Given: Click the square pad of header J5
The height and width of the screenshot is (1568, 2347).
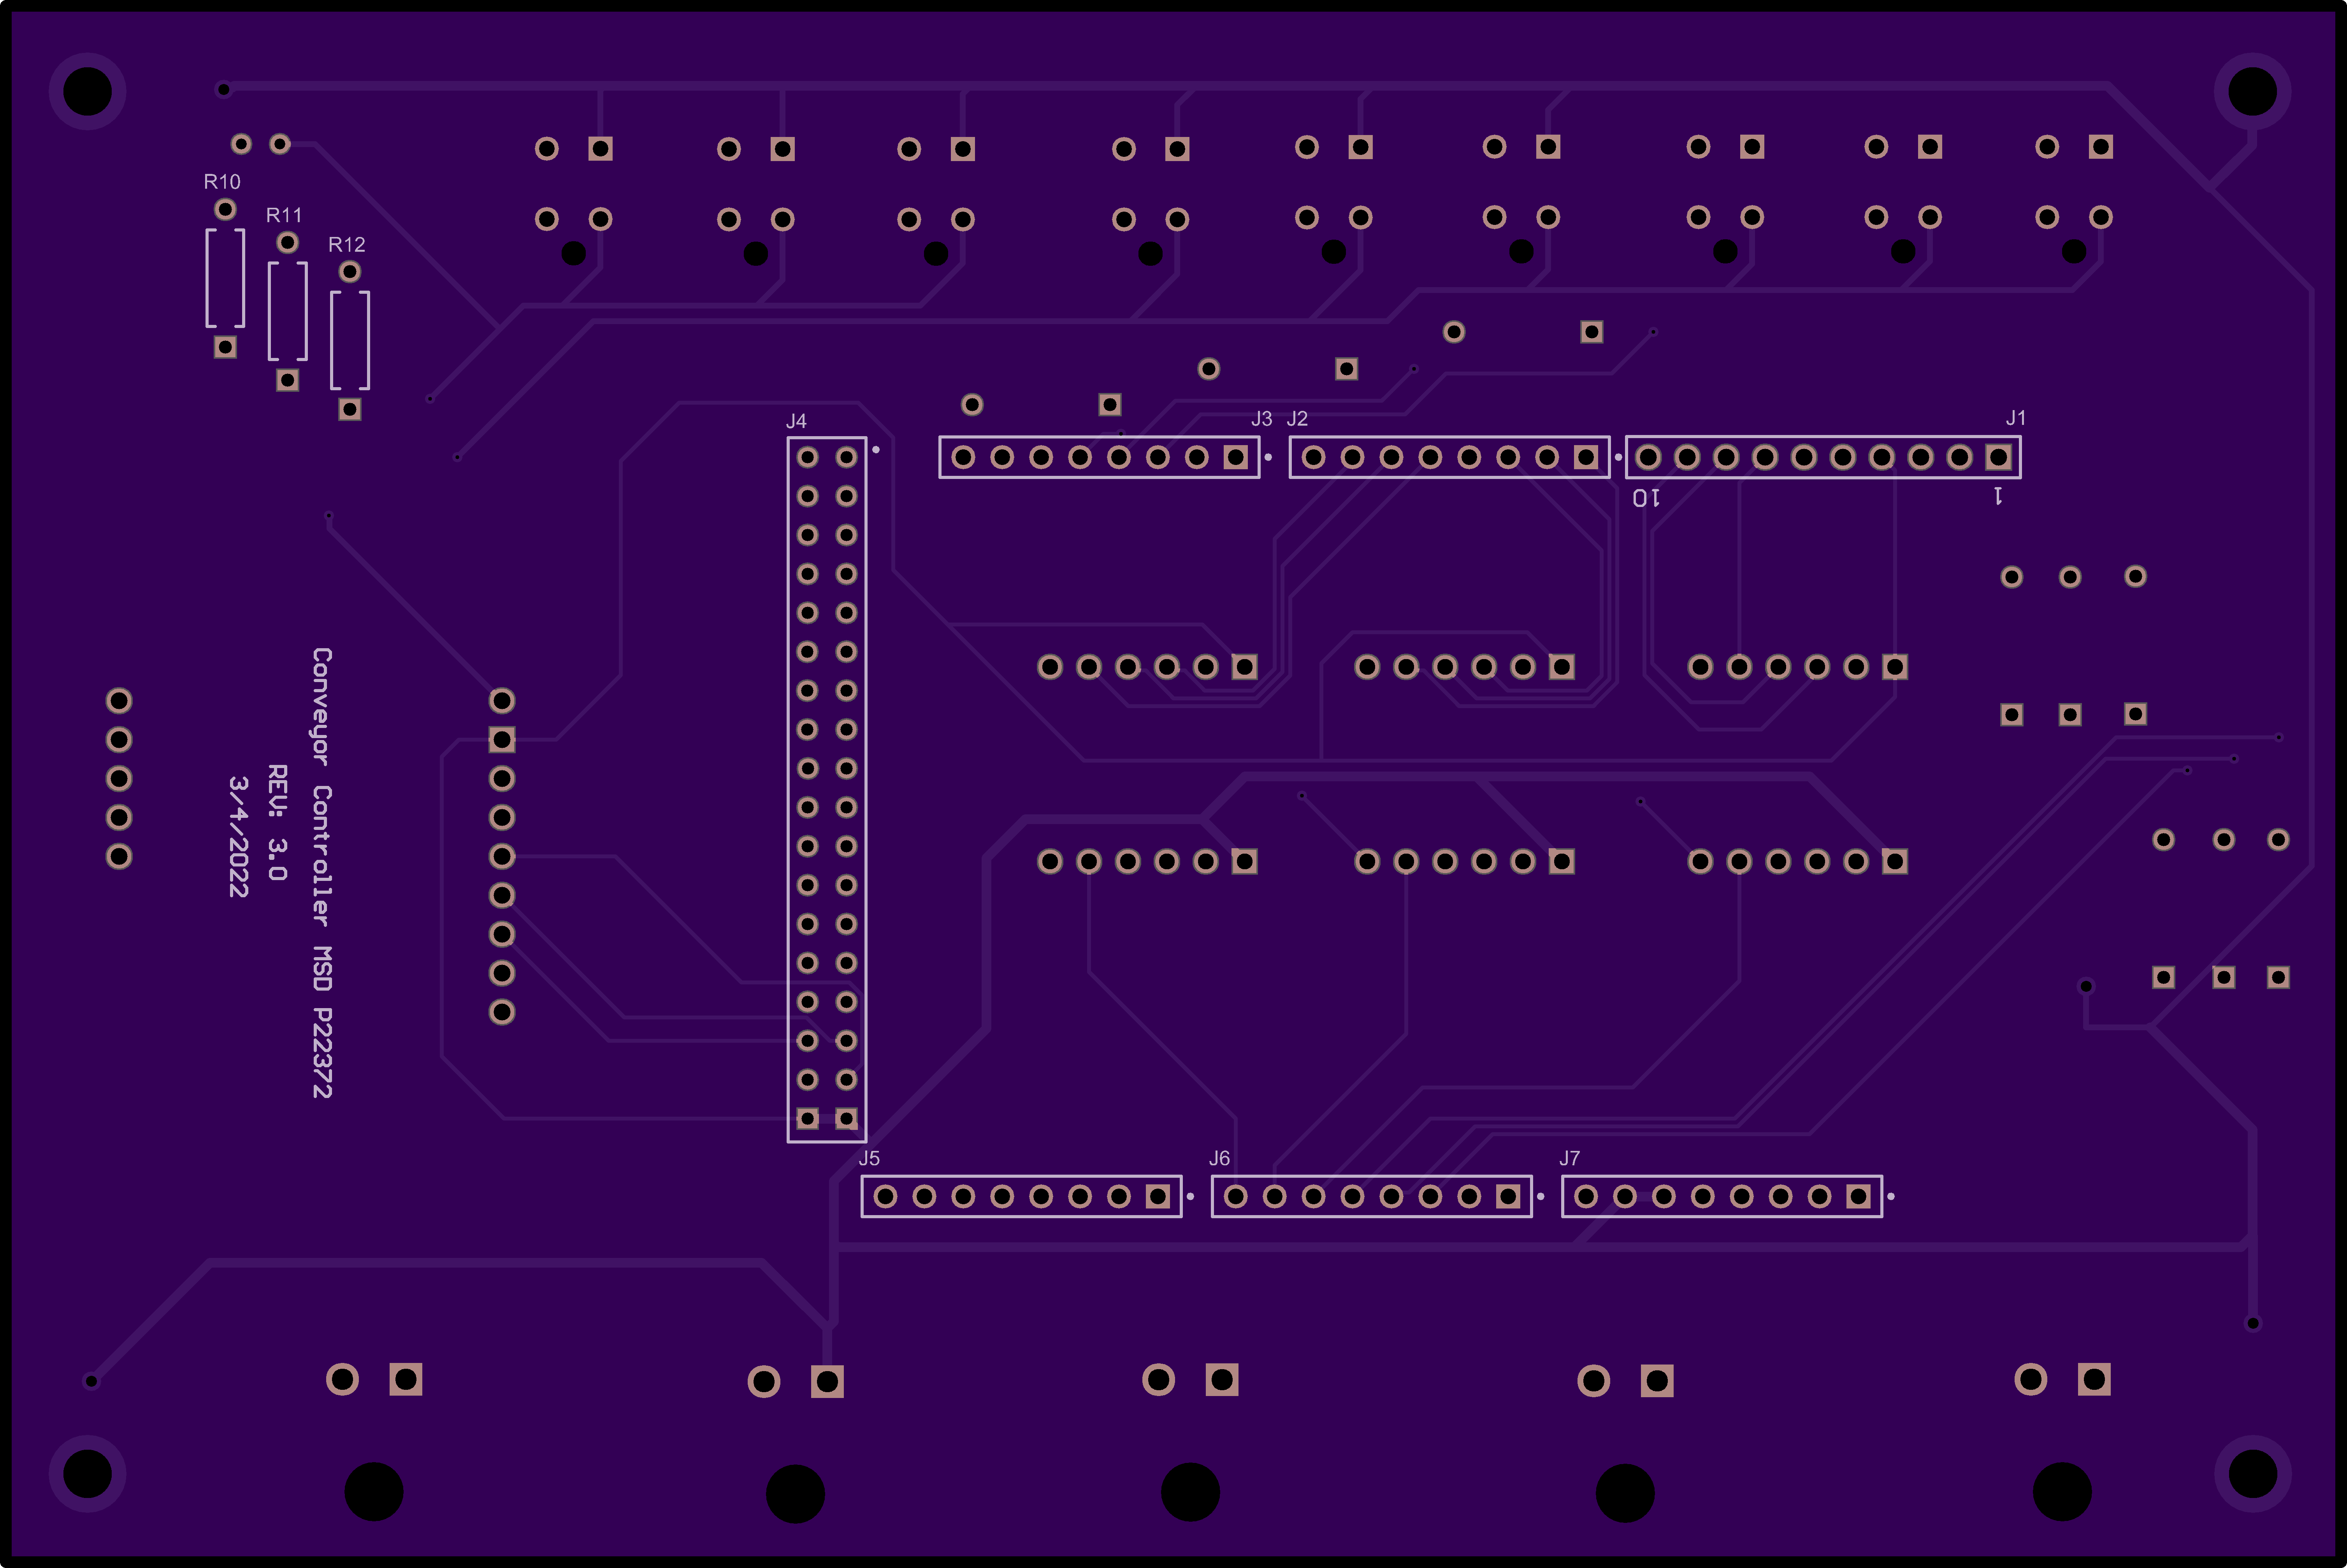Looking at the screenshot, I should tap(1158, 1196).
